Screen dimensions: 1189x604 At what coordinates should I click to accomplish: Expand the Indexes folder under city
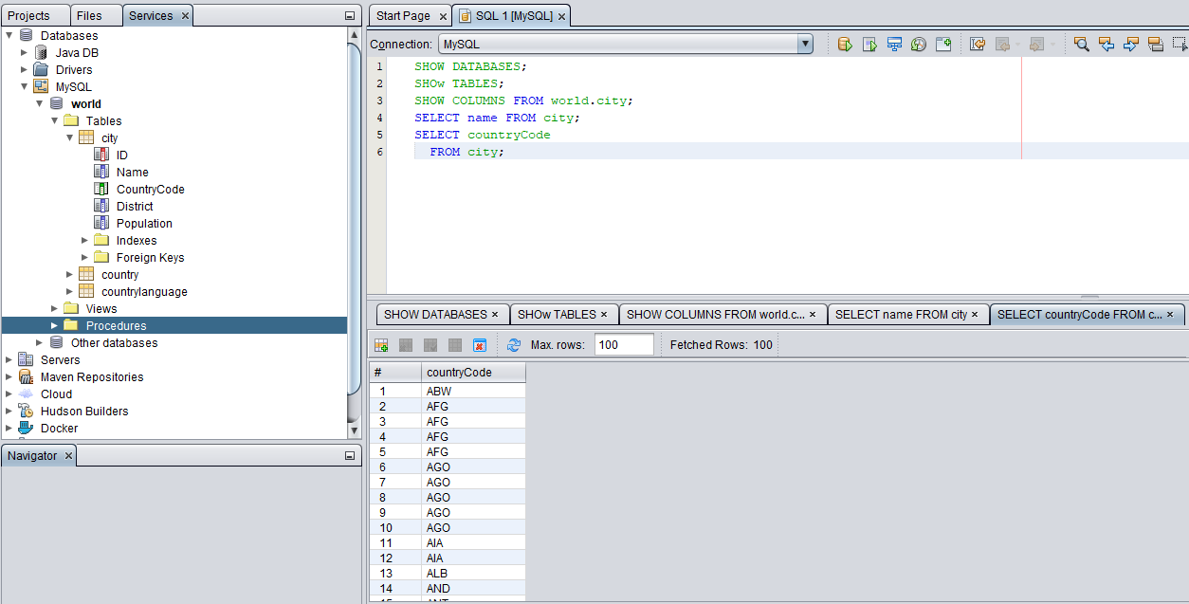(x=84, y=240)
